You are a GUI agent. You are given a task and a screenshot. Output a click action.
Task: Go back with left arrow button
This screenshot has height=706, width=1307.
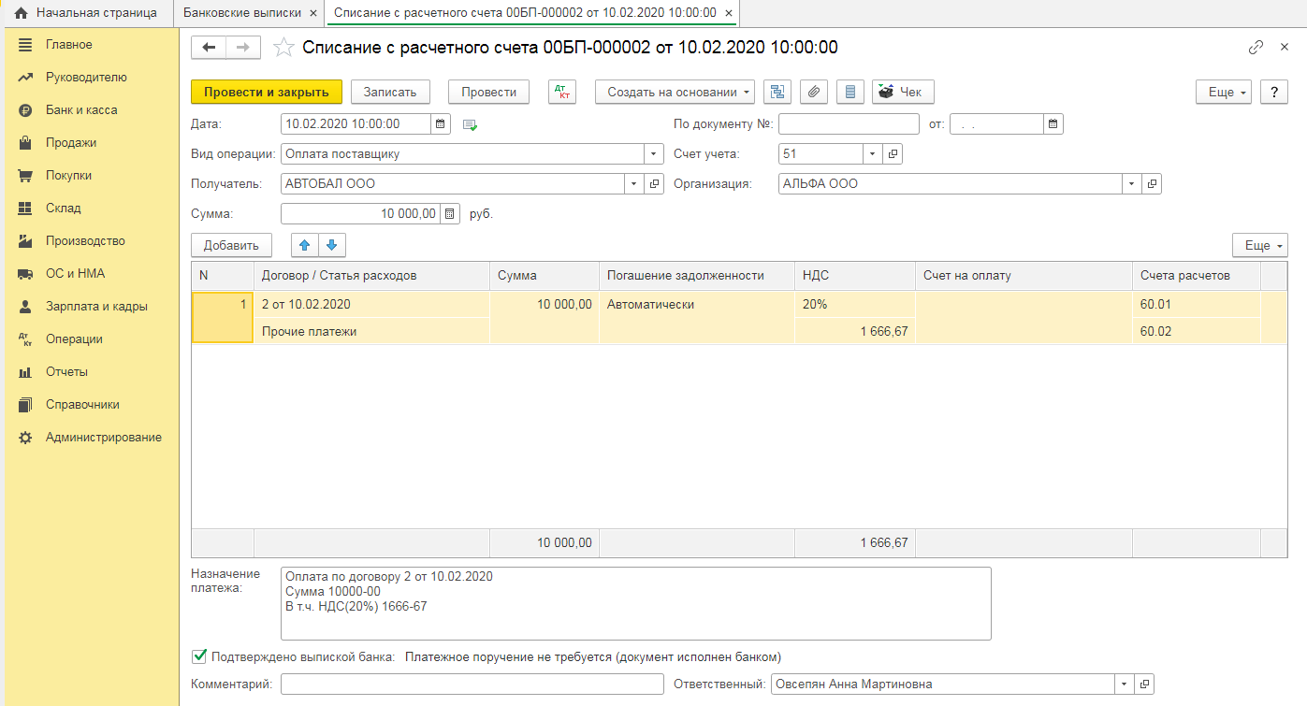click(x=209, y=48)
